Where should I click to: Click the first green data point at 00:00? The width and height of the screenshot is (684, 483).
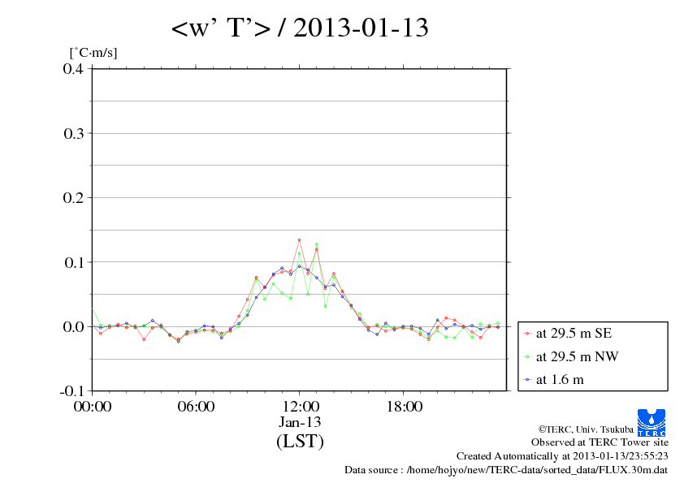(x=93, y=309)
